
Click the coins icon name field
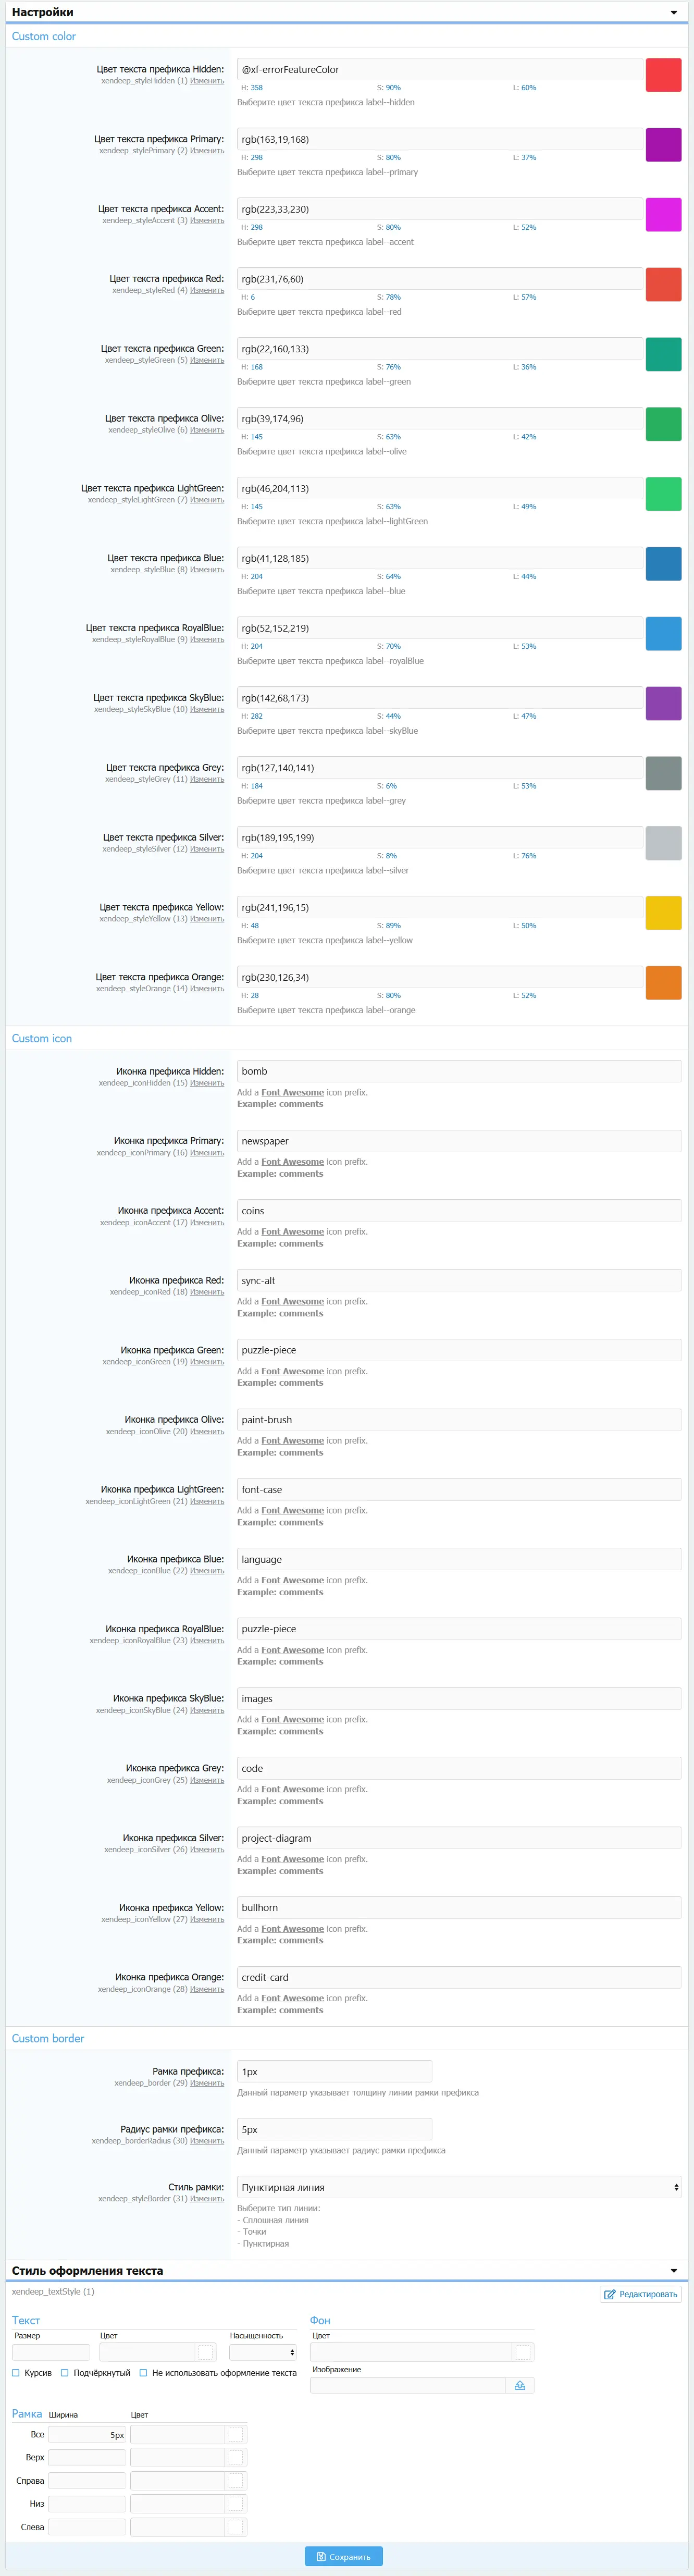(459, 1211)
